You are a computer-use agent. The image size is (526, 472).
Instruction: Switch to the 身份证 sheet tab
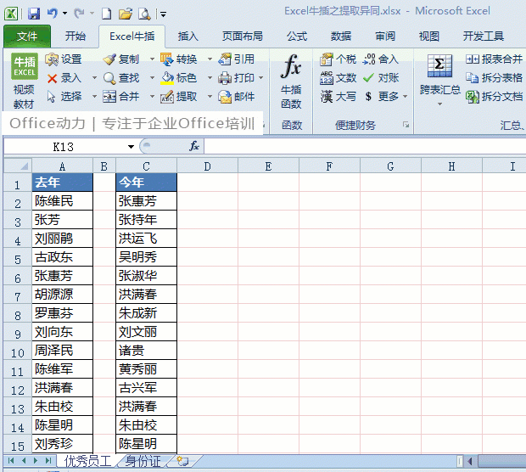pyautogui.click(x=143, y=461)
